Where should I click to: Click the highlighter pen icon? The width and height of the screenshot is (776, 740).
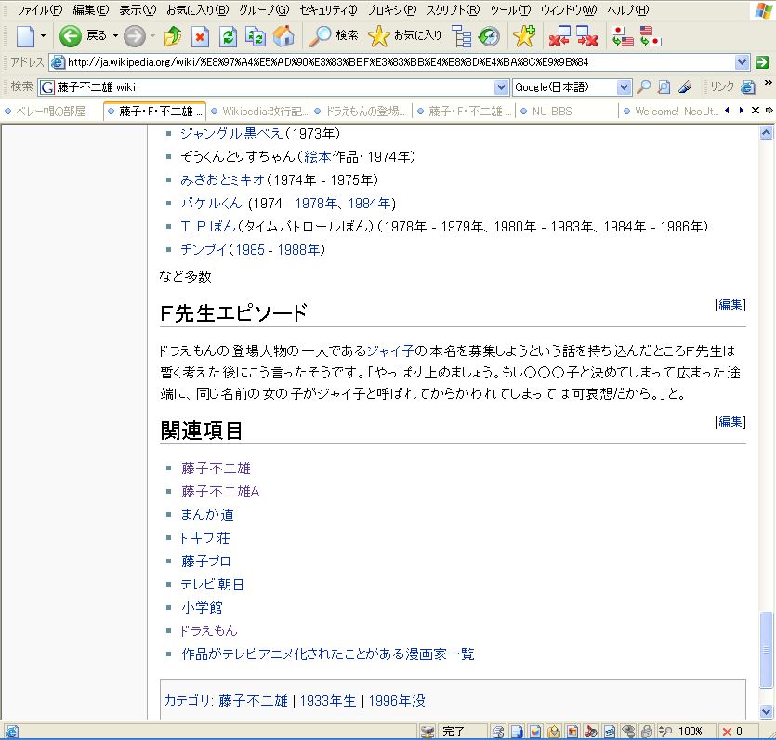click(685, 87)
